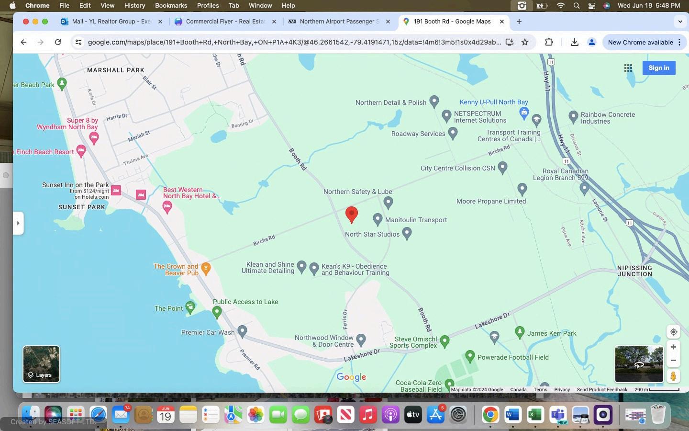The image size is (689, 431).
Task: Click the City Centre Collision CSN pin
Action: 502,168
